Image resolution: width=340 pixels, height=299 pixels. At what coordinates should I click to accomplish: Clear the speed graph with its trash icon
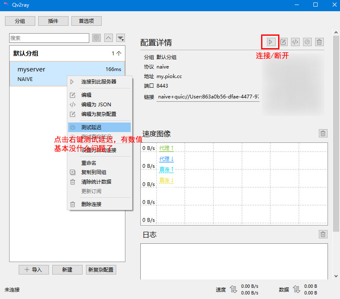323,133
